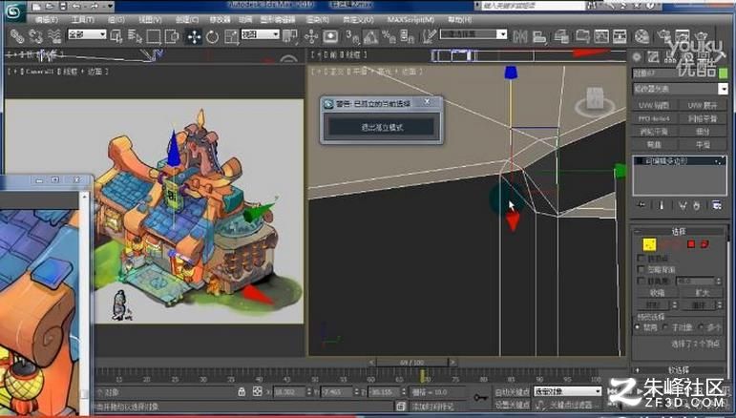Open the reference coordinate system dropdown
This screenshot has height=418, width=736.
coord(260,34)
